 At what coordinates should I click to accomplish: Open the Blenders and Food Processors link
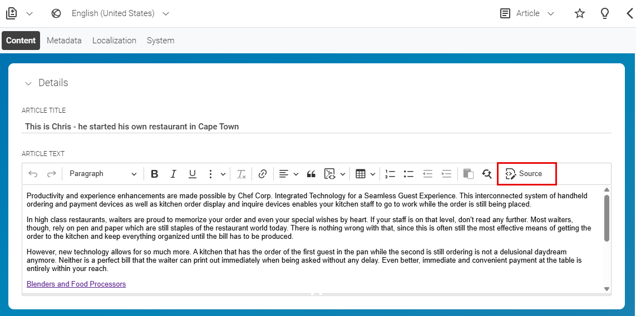(x=76, y=284)
